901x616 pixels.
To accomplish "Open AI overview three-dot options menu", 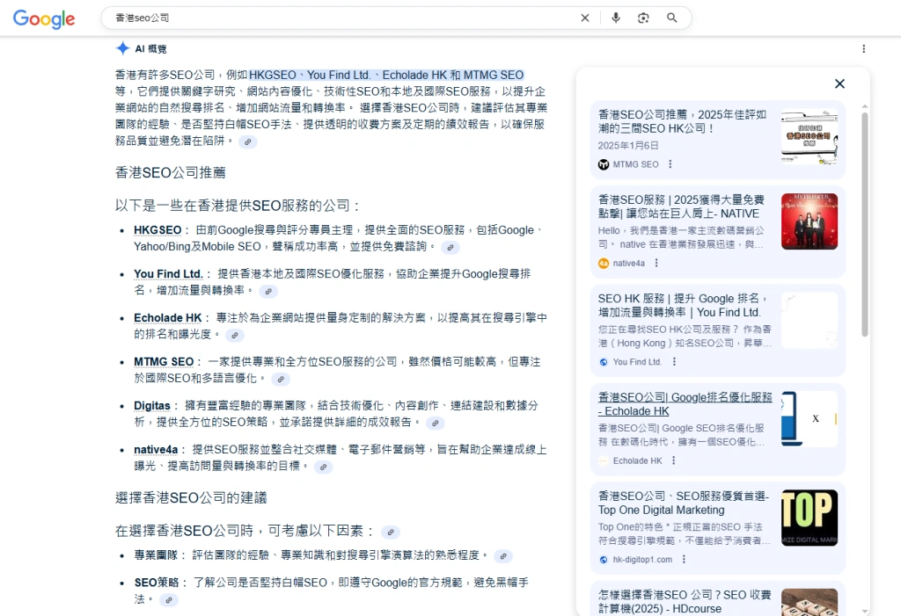I will pyautogui.click(x=863, y=49).
